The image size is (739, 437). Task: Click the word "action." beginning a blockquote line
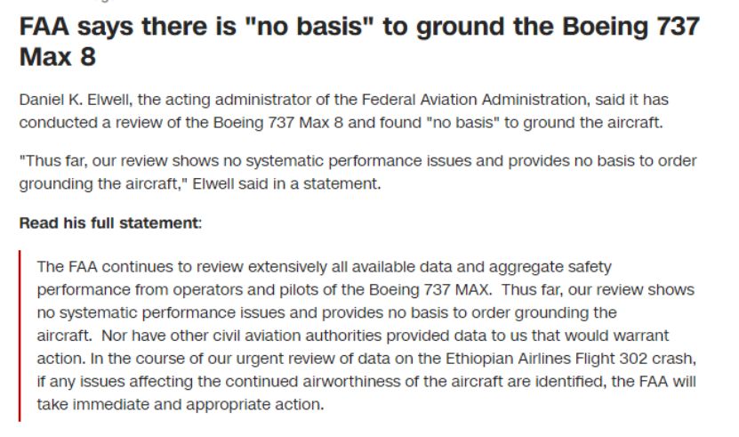click(58, 360)
